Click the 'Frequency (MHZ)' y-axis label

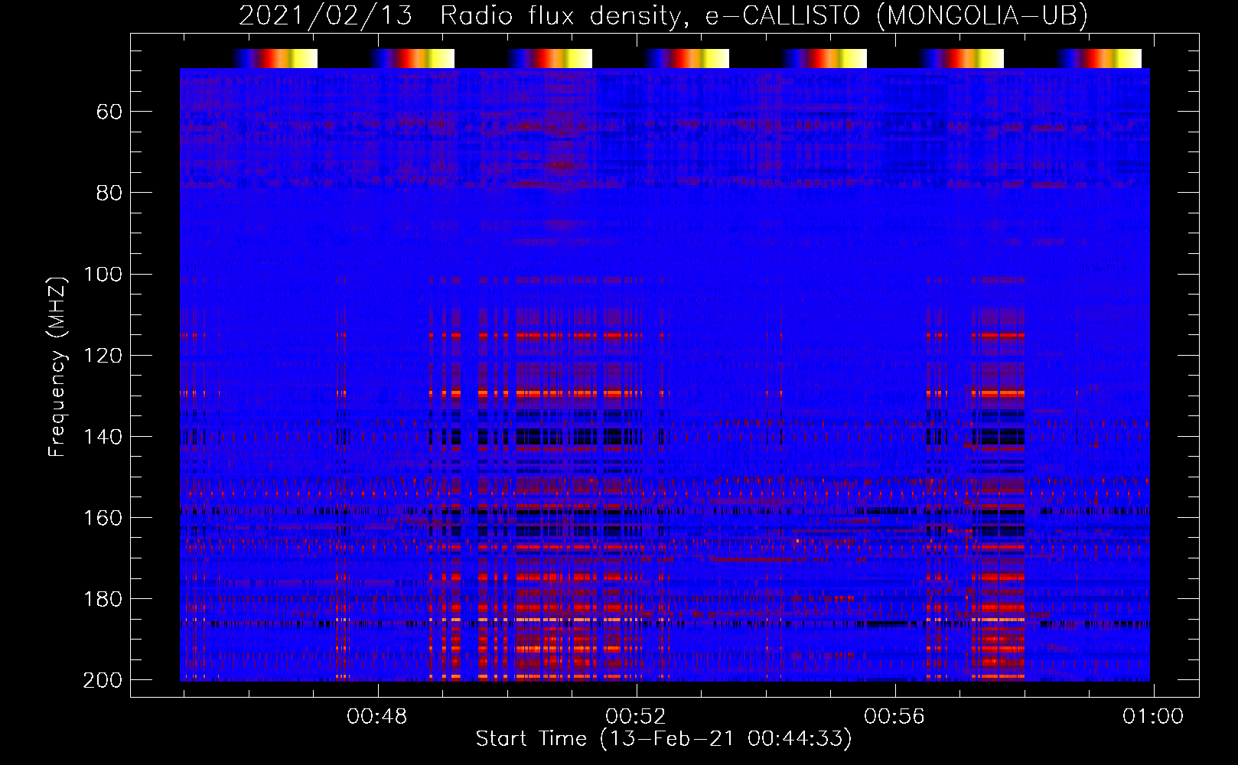(x=57, y=367)
